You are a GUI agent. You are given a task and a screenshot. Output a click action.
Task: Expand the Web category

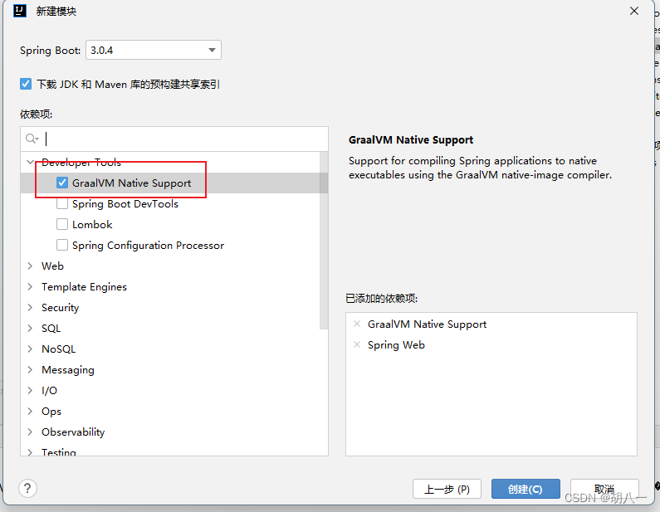[31, 266]
